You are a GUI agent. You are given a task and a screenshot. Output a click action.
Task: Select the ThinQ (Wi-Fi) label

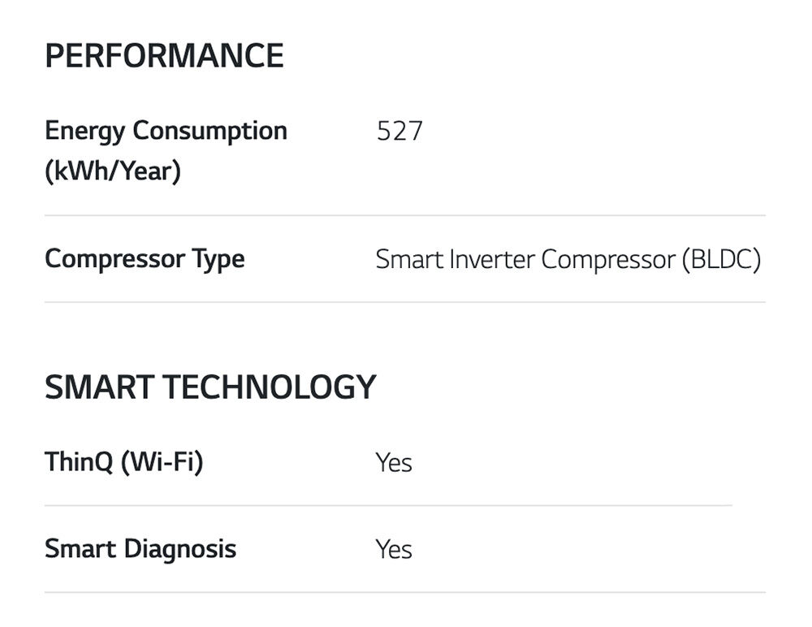123,462
